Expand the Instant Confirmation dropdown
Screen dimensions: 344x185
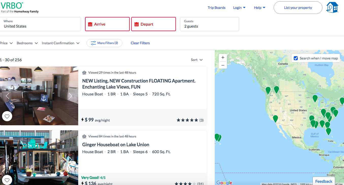coord(61,43)
